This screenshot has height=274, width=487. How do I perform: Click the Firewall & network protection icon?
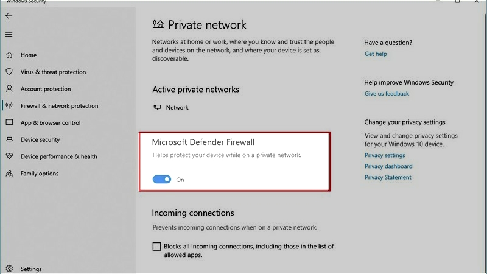click(x=9, y=106)
